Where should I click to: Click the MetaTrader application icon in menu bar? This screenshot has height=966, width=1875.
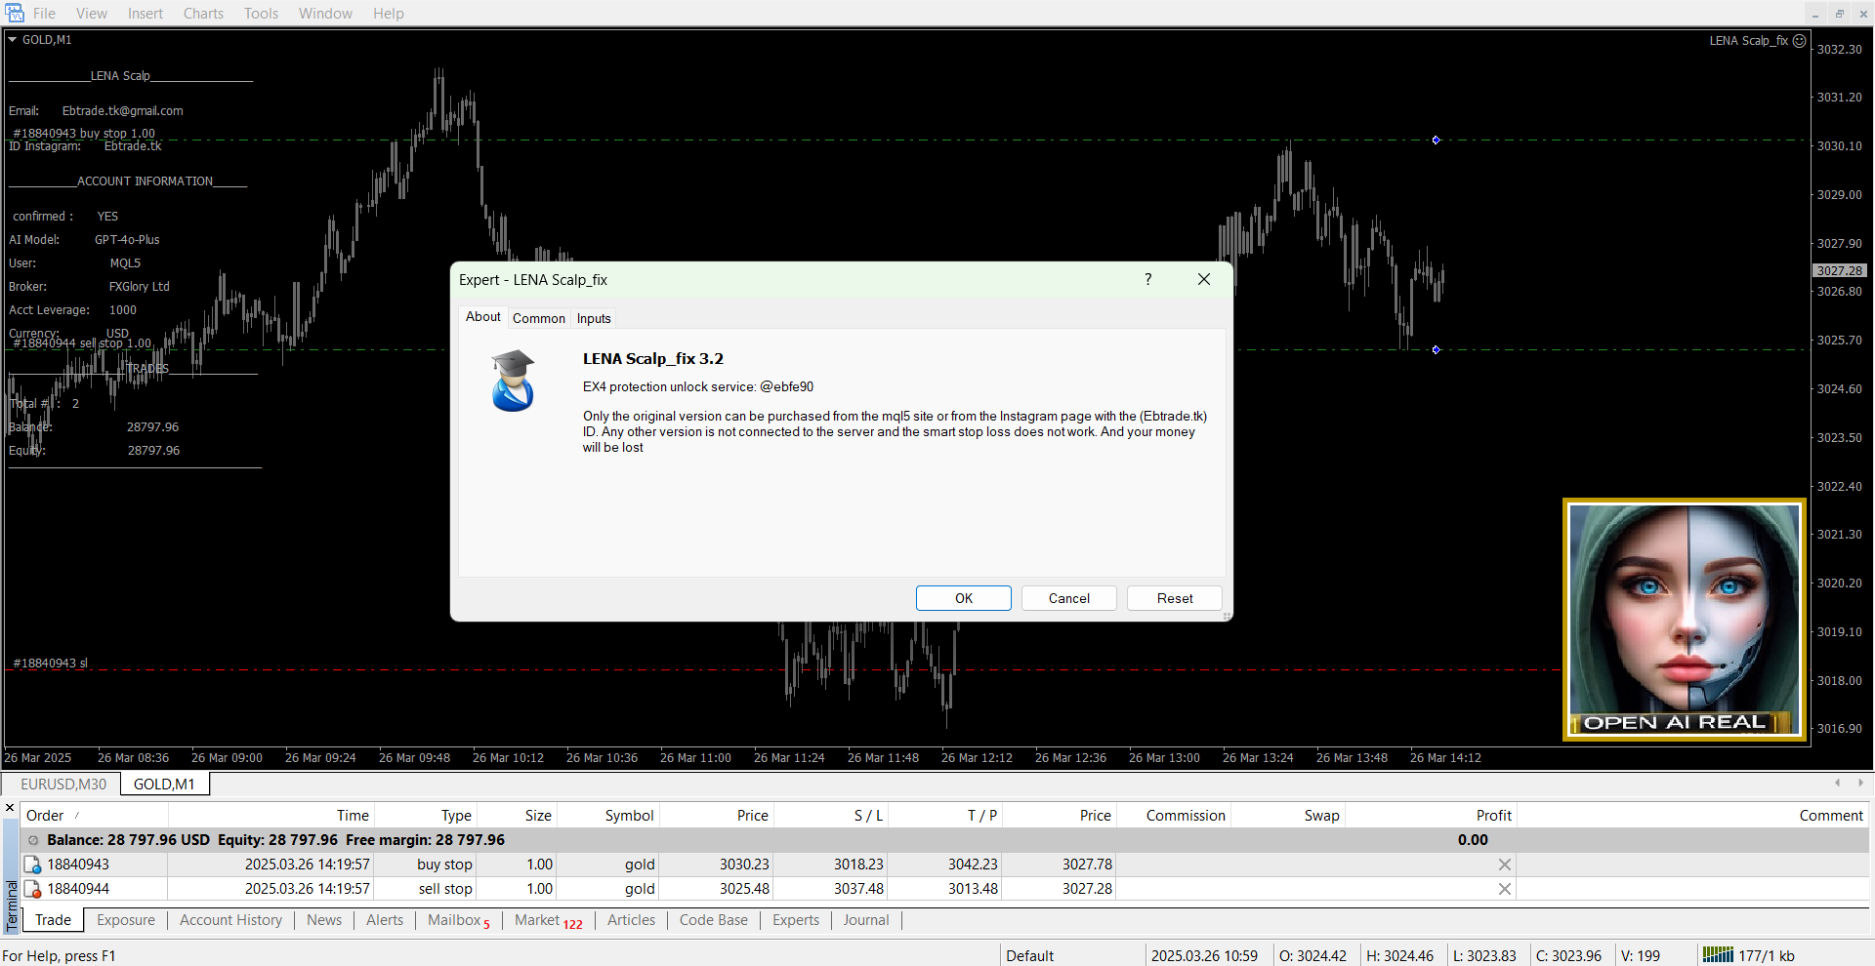pyautogui.click(x=15, y=13)
